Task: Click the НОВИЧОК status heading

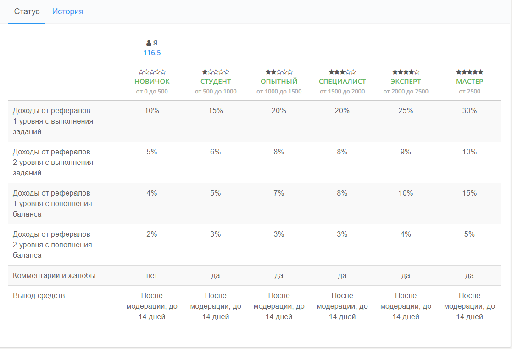Action: (x=152, y=82)
